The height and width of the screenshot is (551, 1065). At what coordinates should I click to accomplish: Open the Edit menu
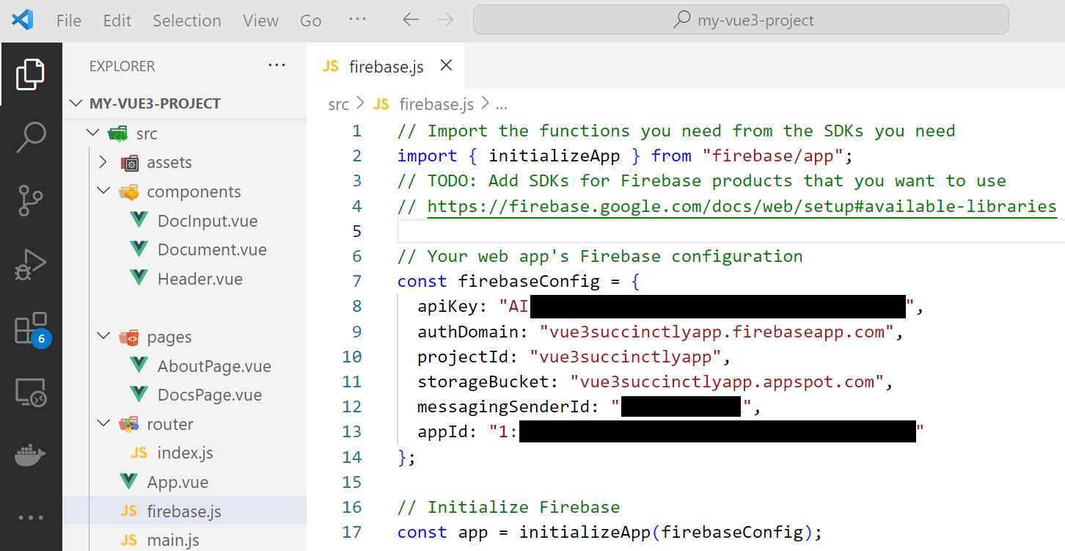117,21
